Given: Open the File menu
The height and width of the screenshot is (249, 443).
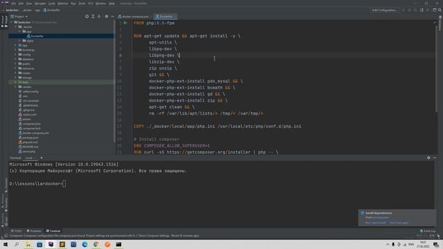Looking at the screenshot, I should pos(14,3).
